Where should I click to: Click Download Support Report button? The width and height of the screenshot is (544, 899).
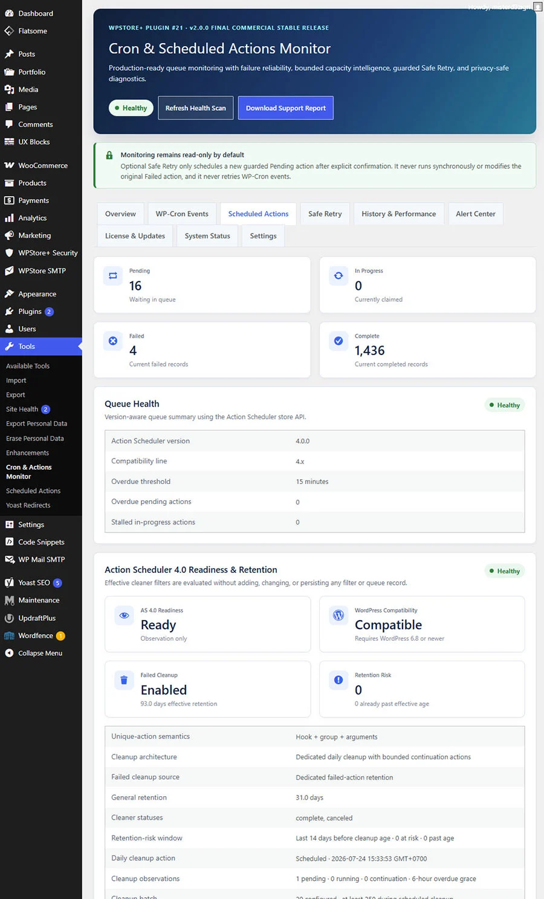point(286,108)
